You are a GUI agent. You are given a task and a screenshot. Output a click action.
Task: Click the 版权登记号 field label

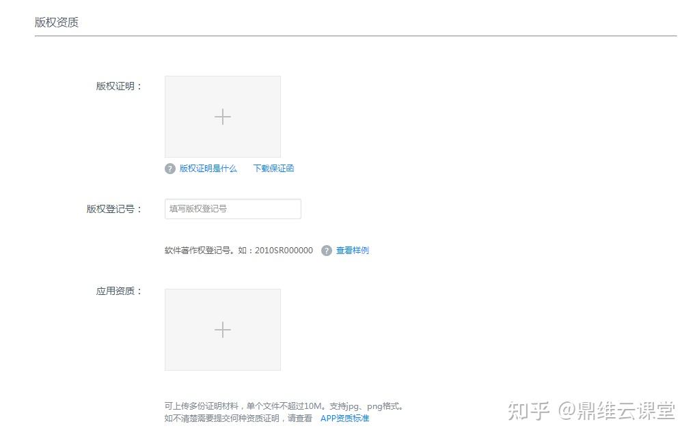(113, 208)
